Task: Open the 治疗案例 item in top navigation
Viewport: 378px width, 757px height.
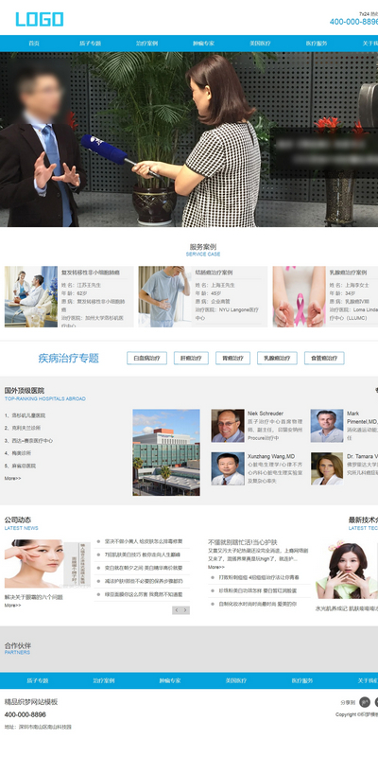Action: [x=146, y=44]
